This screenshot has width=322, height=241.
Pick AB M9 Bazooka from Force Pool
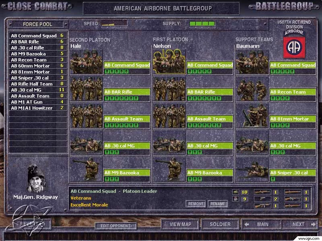(38, 54)
